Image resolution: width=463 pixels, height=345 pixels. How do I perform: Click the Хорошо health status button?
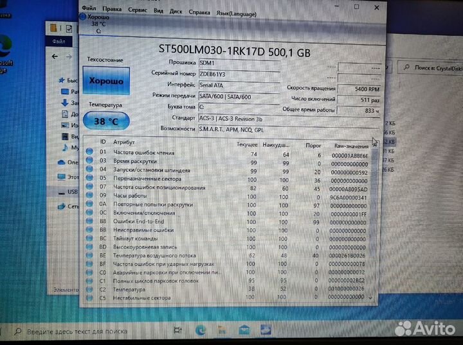tap(106, 80)
